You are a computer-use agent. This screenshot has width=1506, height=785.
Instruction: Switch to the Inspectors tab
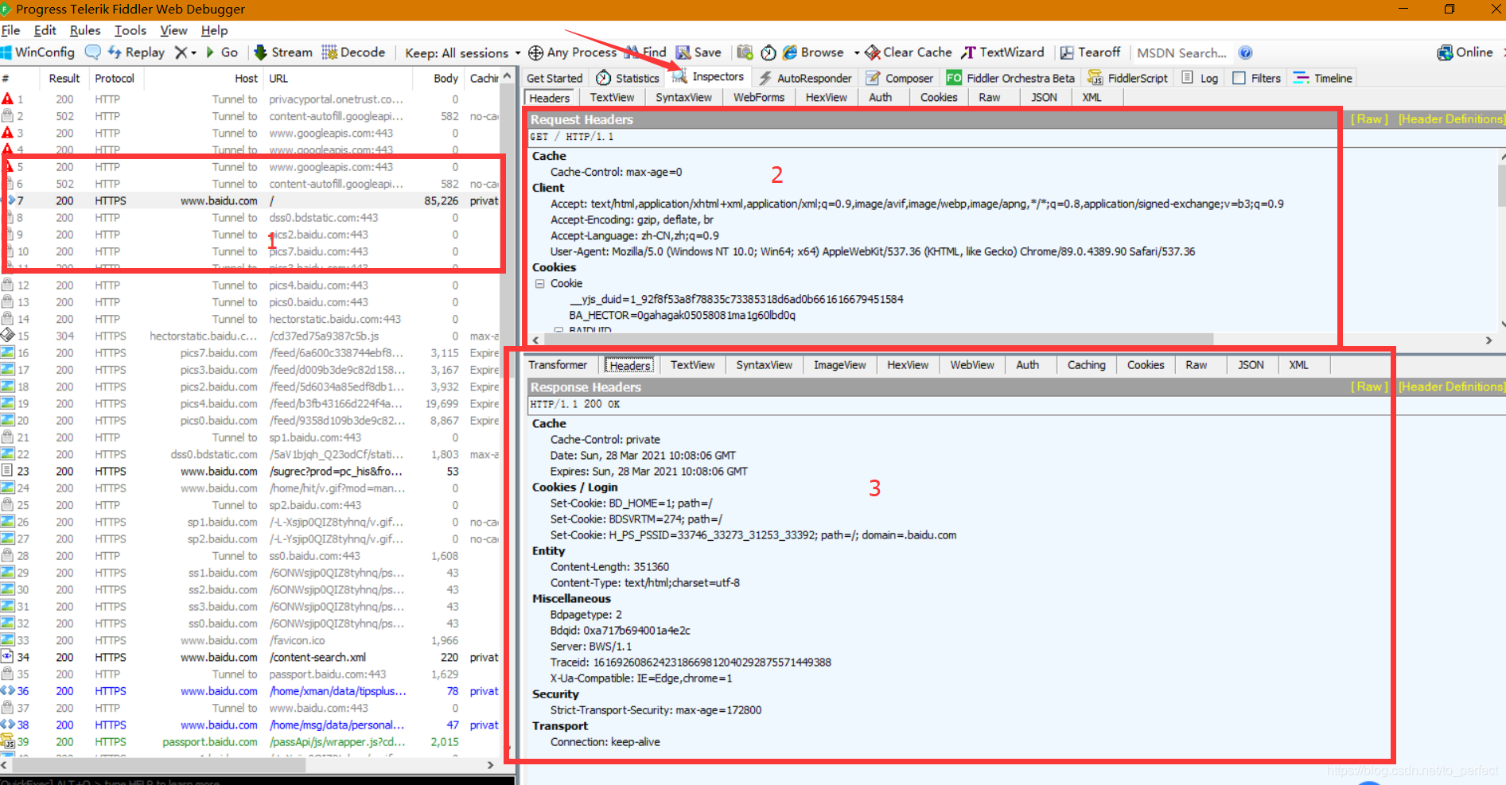[708, 77]
